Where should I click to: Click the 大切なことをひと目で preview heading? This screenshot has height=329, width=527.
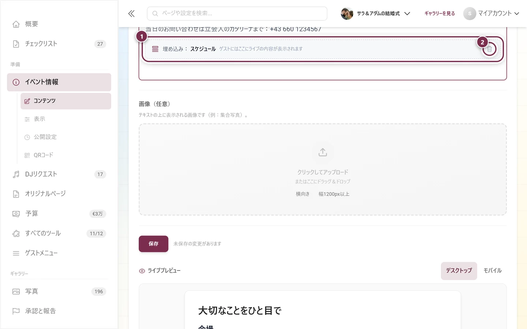pos(240,311)
